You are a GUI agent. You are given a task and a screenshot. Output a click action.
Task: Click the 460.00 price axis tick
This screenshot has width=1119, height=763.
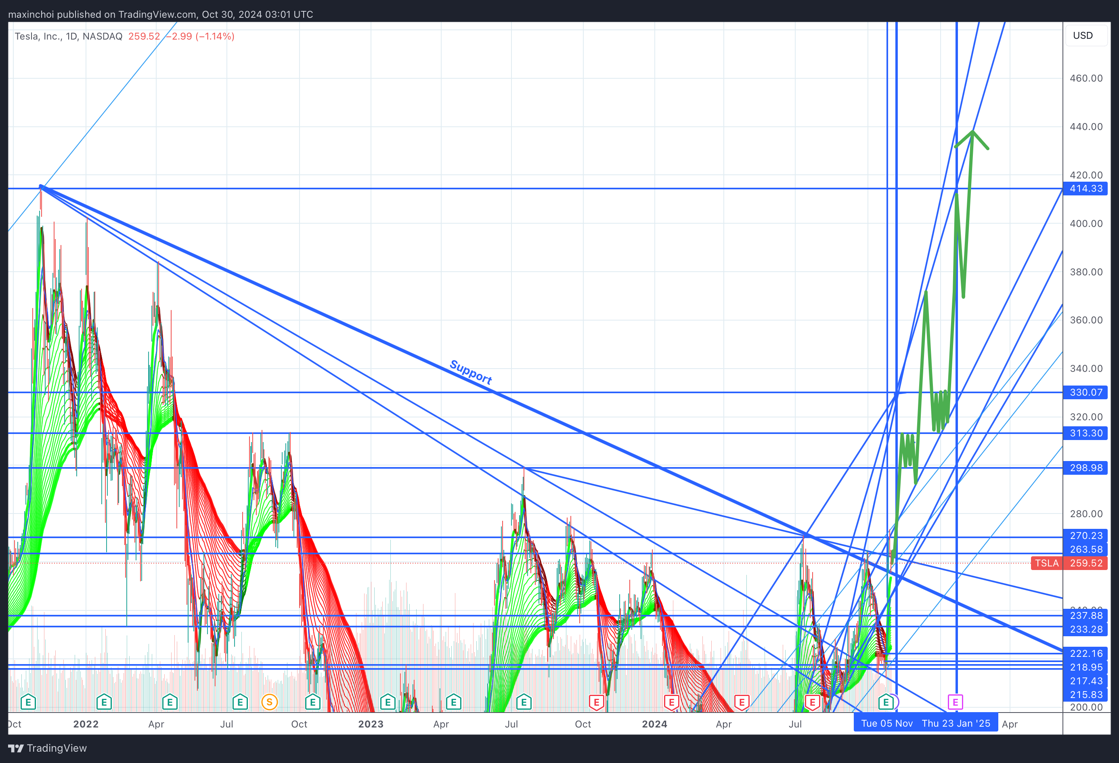1086,78
